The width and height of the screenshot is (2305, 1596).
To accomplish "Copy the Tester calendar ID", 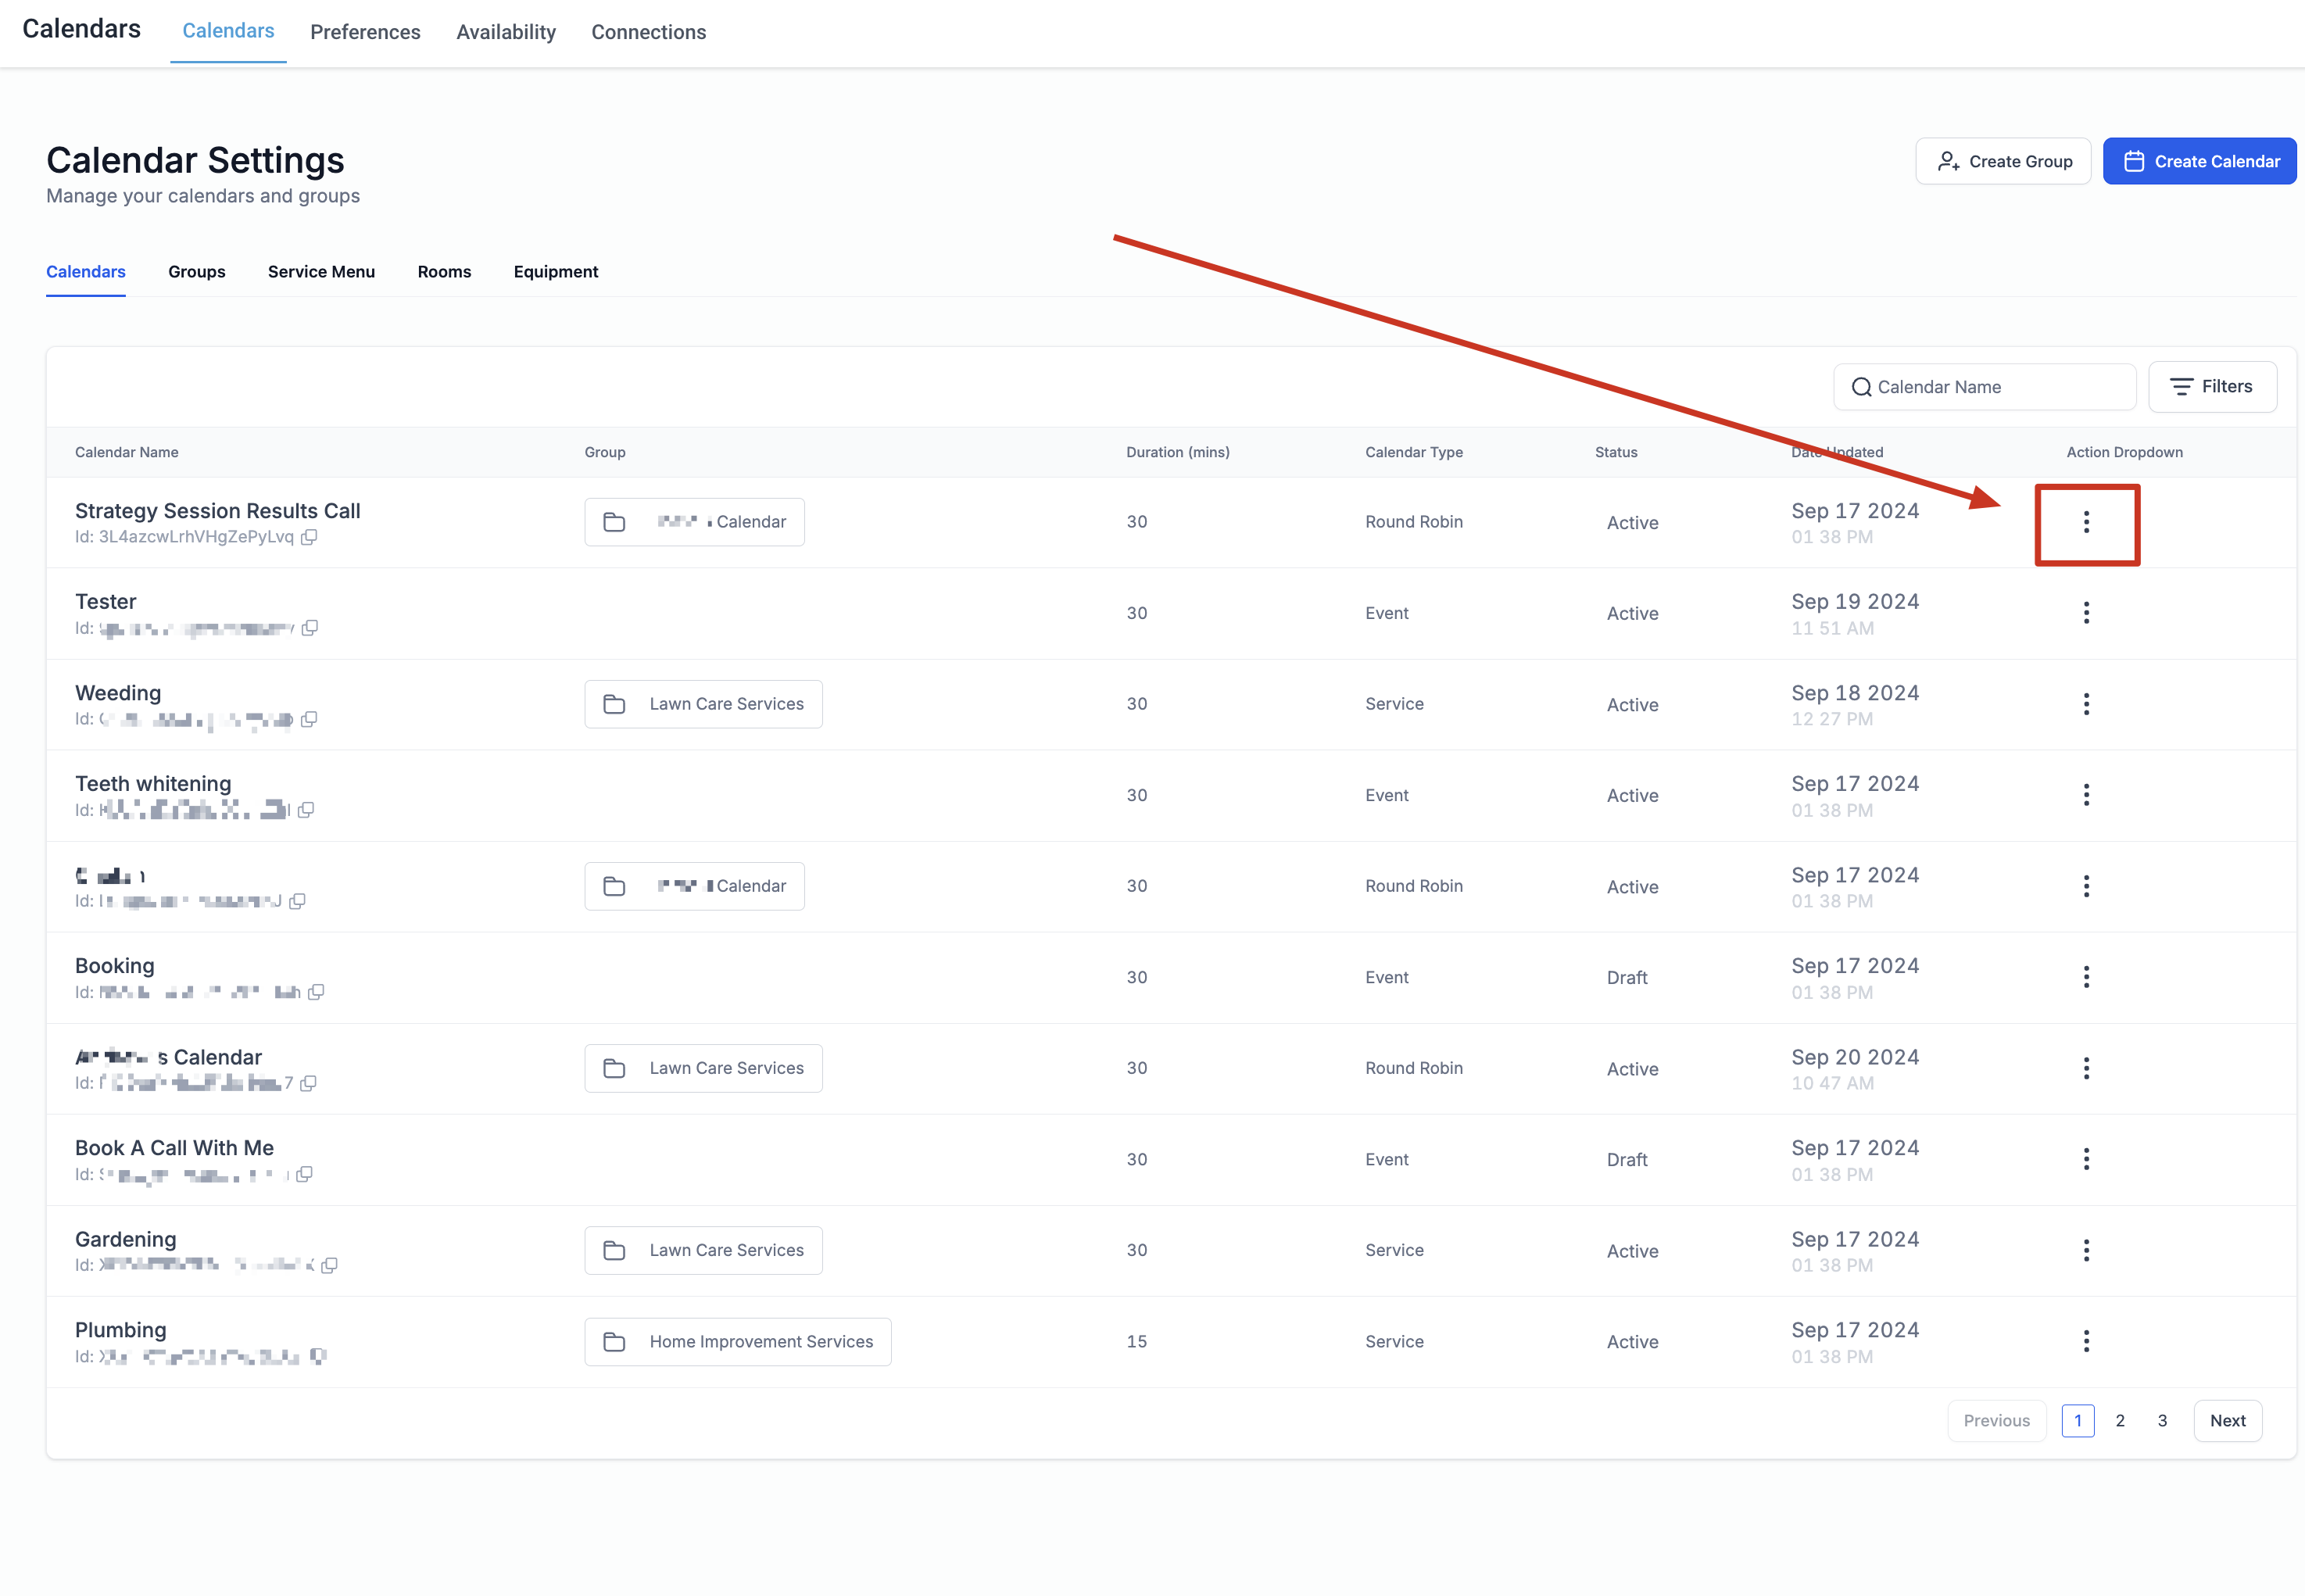I will click(x=309, y=628).
